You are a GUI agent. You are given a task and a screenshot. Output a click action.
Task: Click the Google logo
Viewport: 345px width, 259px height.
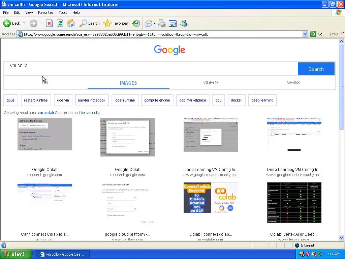tap(169, 50)
